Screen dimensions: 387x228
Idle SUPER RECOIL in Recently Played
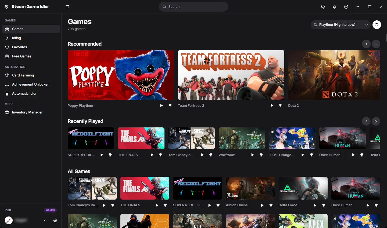click(x=102, y=155)
